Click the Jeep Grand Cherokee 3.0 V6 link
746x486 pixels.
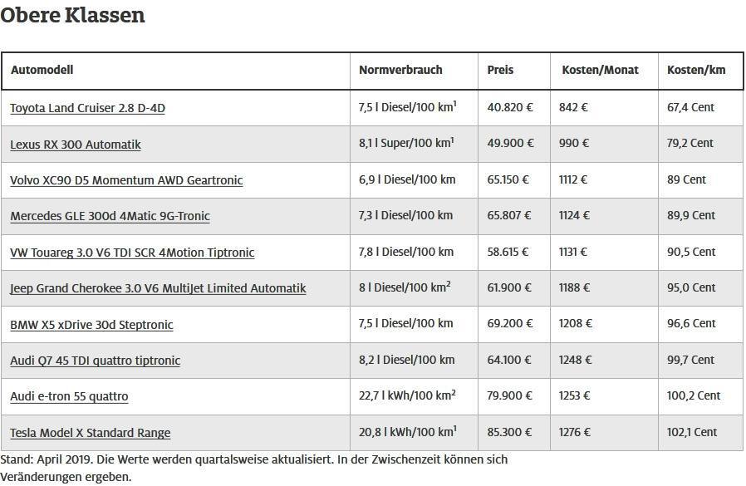click(158, 288)
